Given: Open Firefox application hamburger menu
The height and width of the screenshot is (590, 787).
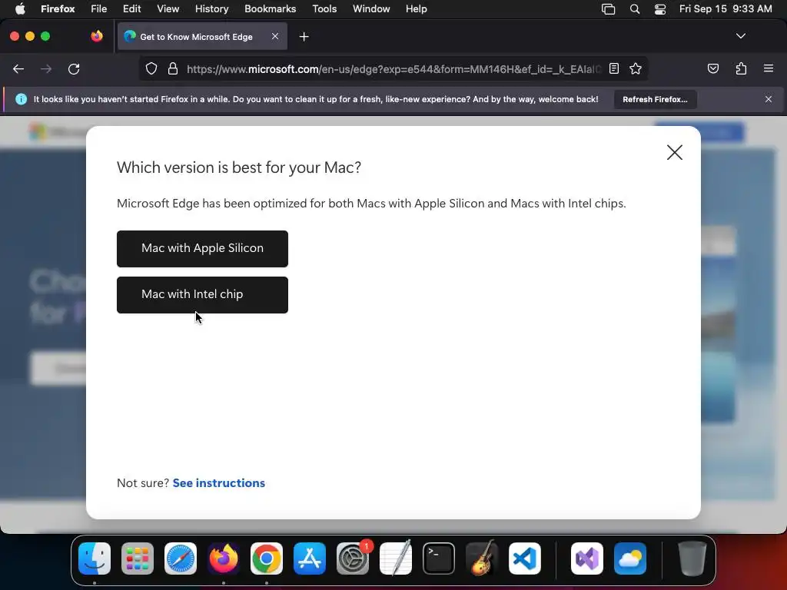Looking at the screenshot, I should 769,68.
